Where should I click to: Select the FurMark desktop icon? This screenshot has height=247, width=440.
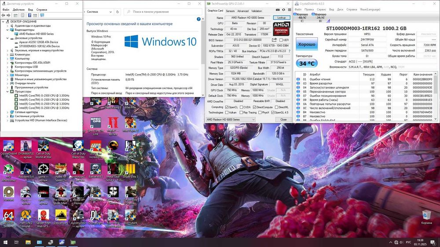[x=9, y=194]
